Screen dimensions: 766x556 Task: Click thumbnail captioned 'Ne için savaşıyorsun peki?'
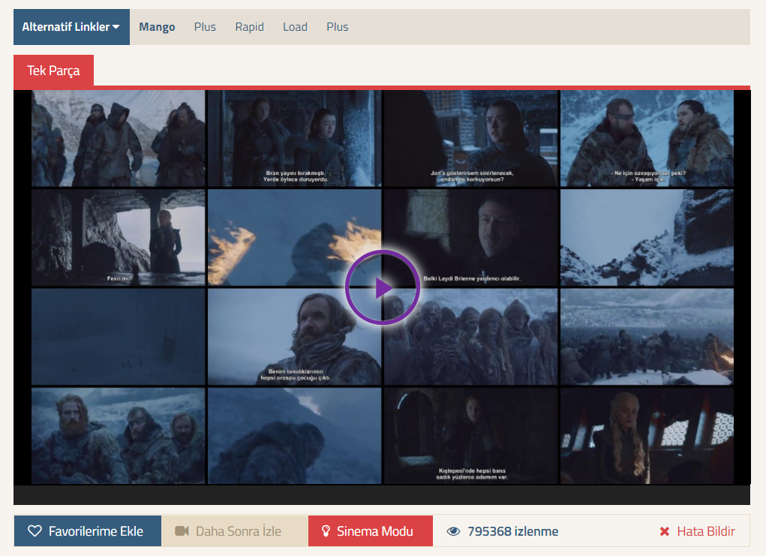pyautogui.click(x=647, y=138)
